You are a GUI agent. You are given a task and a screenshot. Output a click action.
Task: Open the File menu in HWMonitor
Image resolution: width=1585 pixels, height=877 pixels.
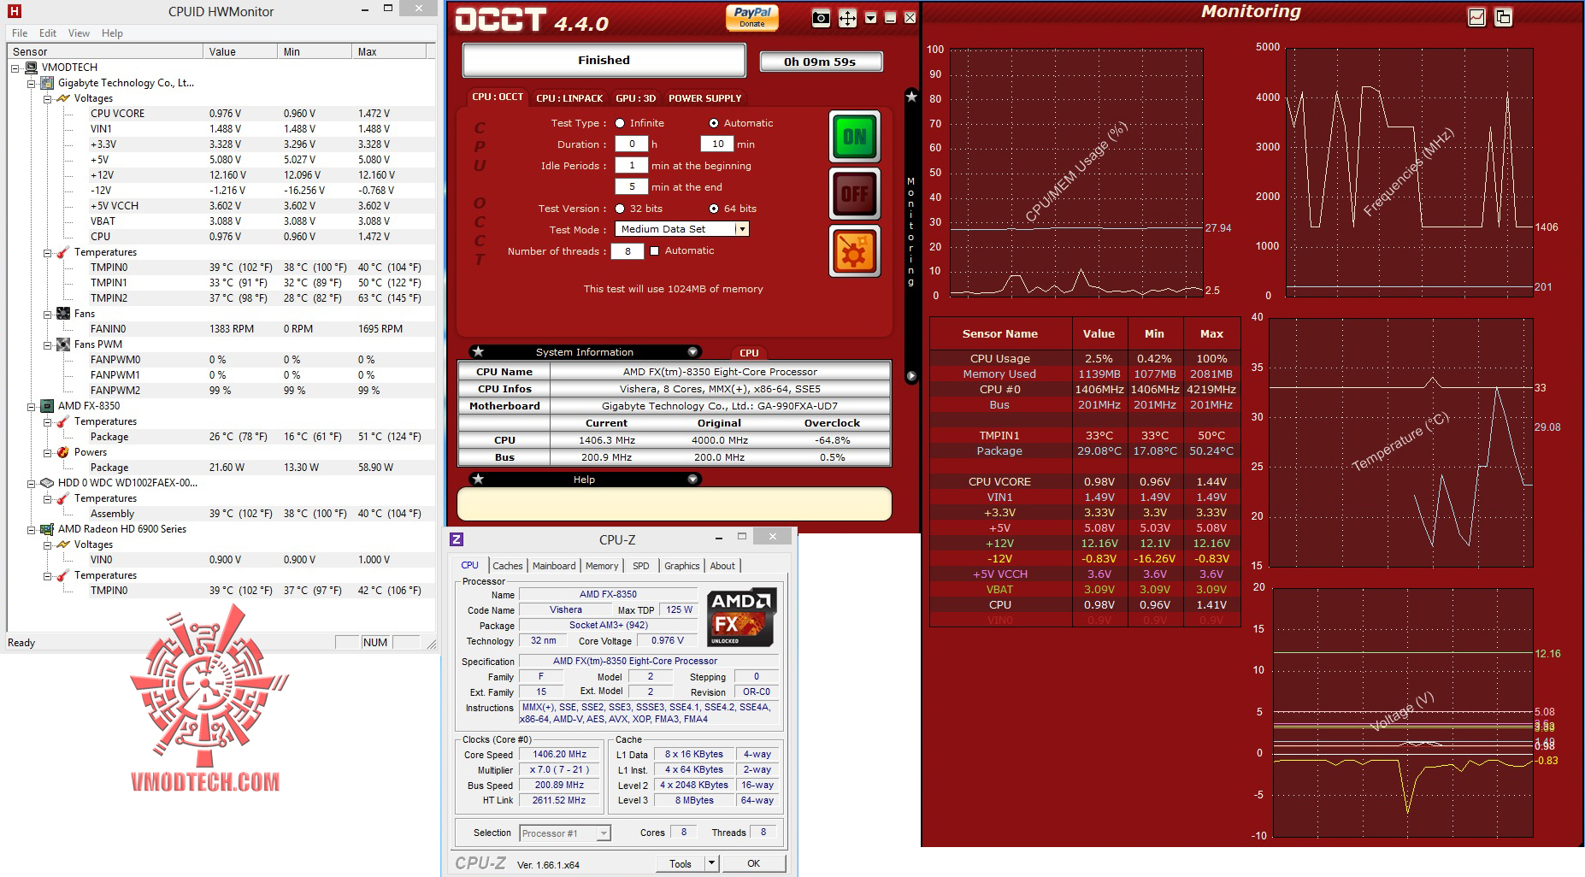(20, 33)
